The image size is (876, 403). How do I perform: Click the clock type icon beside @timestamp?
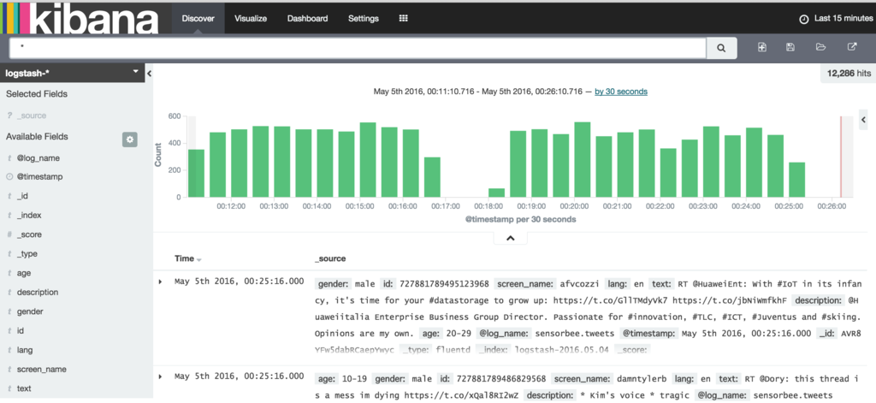pos(9,176)
